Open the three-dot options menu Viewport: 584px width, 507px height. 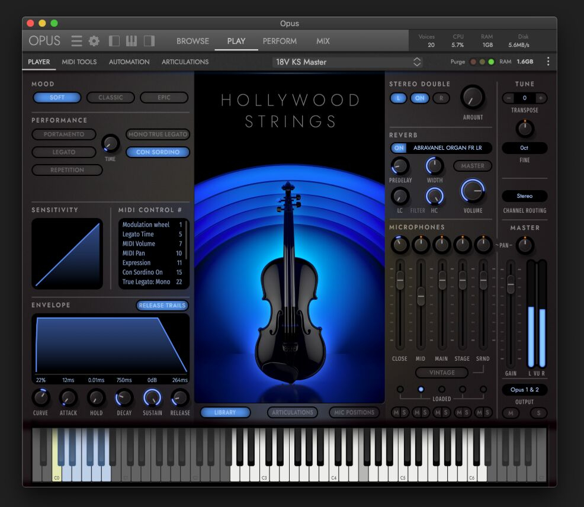coord(548,62)
